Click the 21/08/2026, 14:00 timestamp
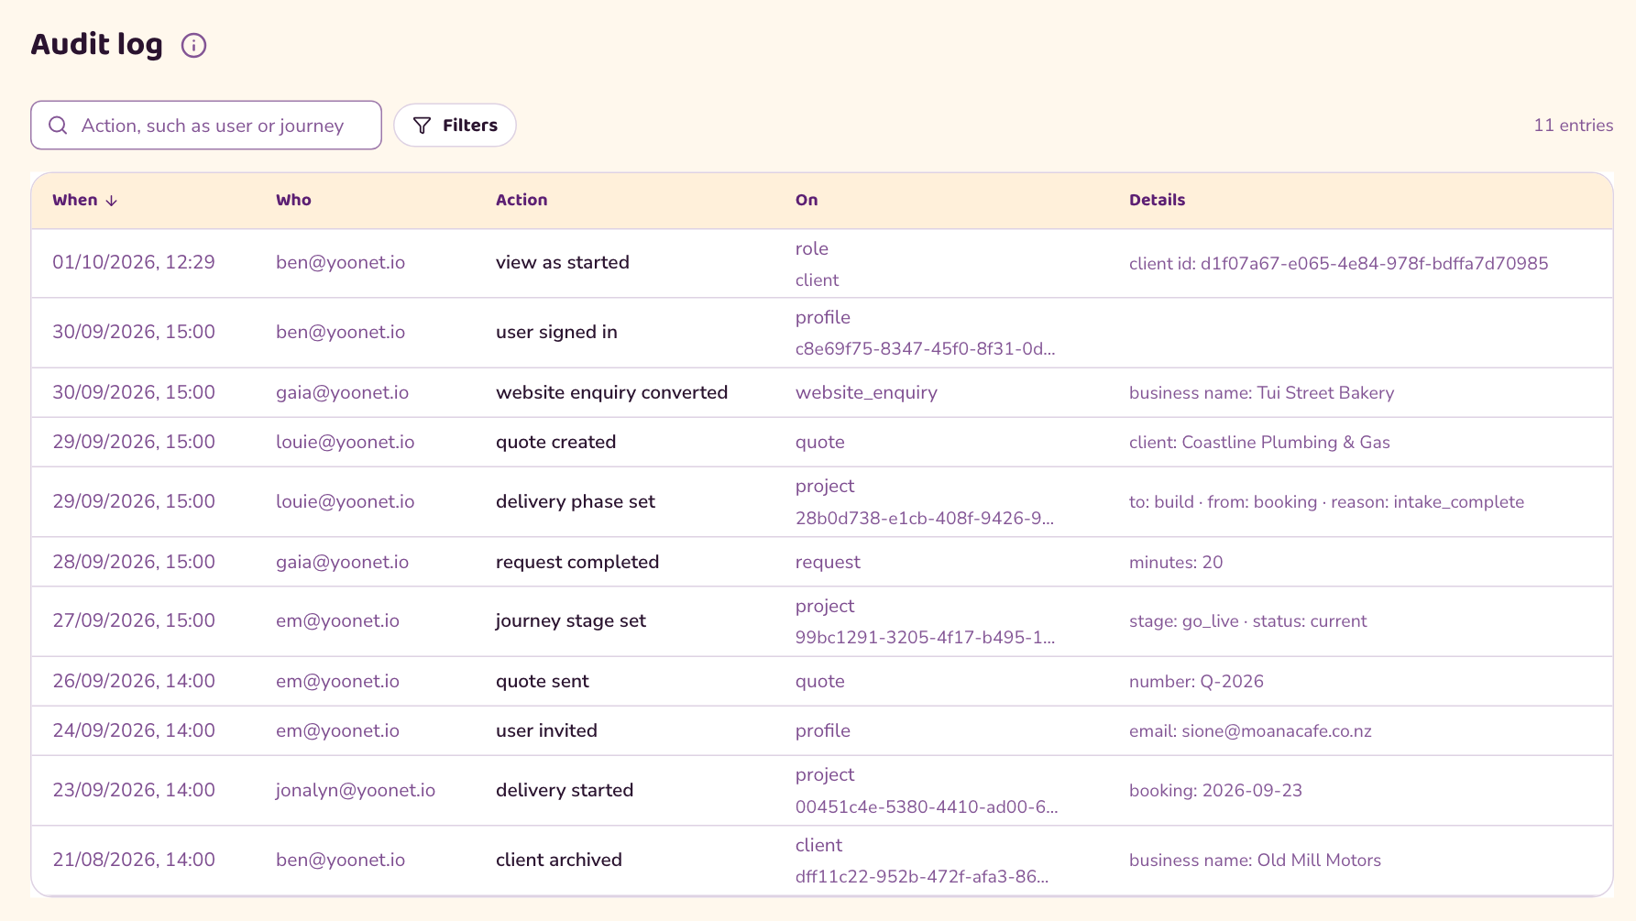The image size is (1636, 921). 134,860
